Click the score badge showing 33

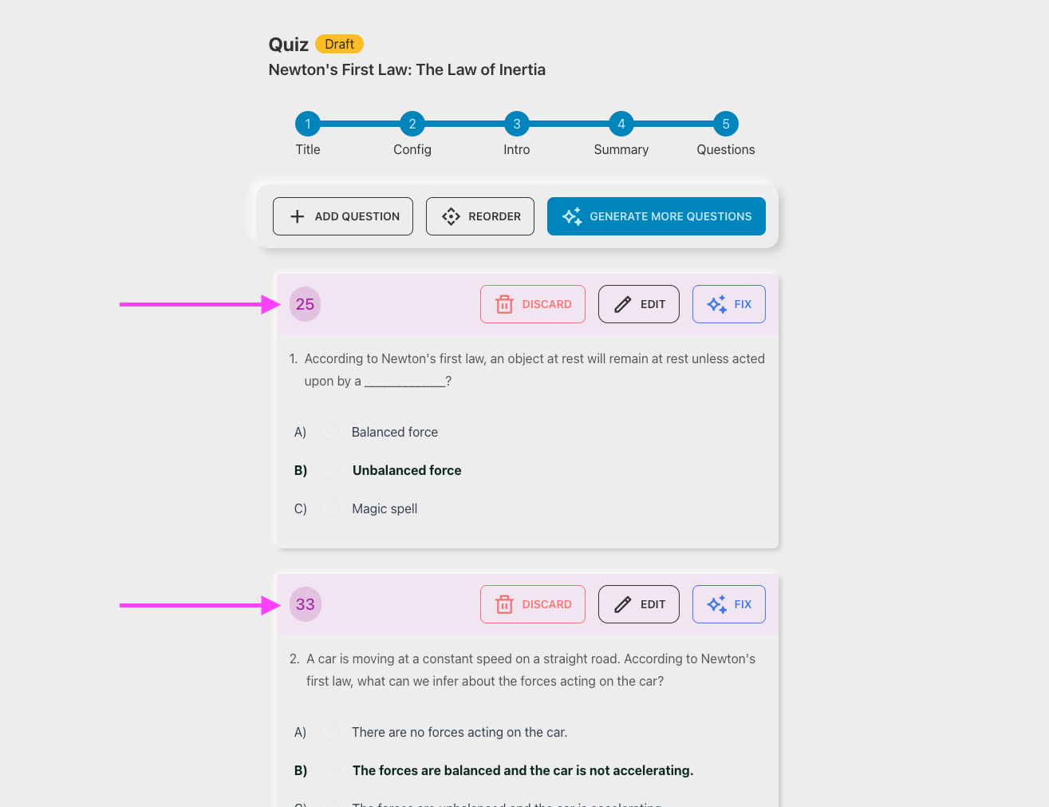tap(305, 604)
